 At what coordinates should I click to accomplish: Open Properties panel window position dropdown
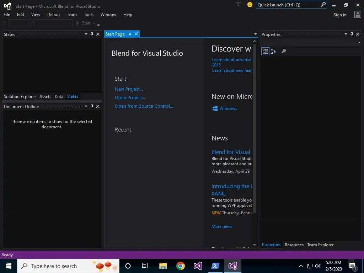(346, 34)
